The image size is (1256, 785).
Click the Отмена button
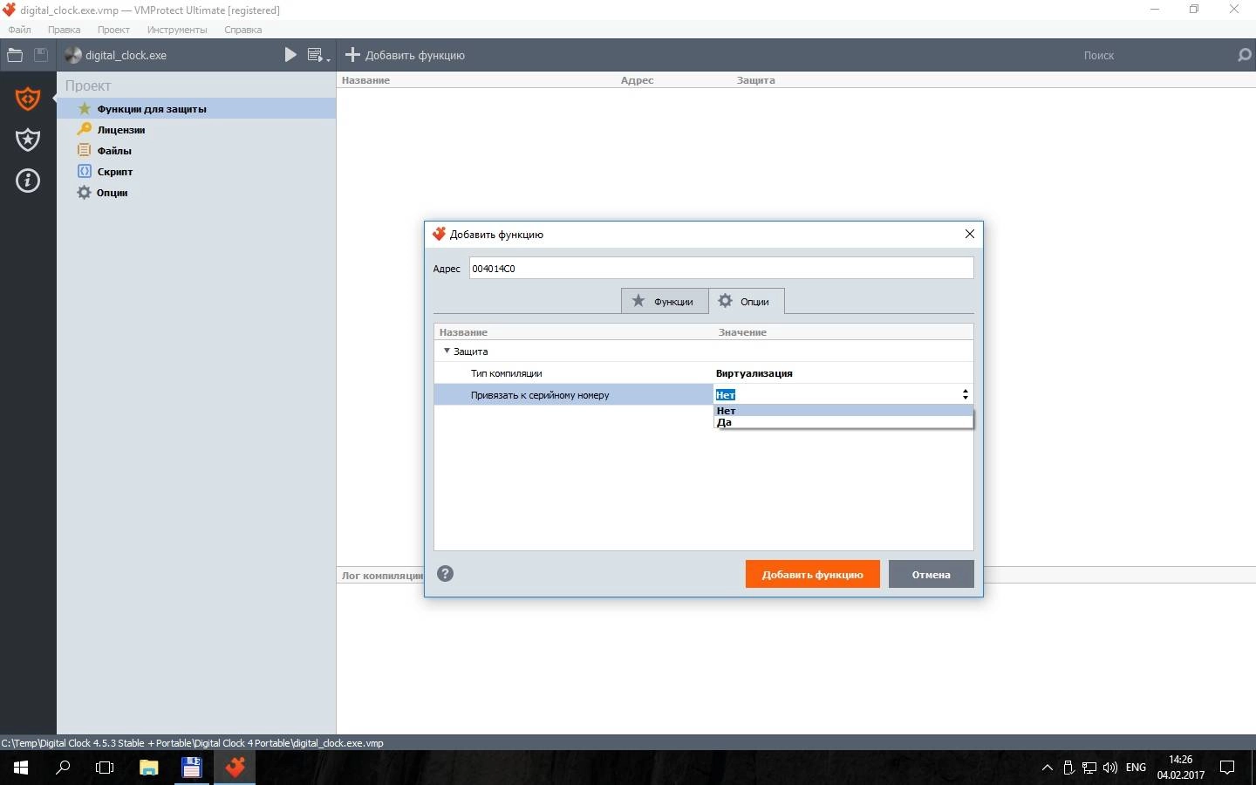point(931,574)
